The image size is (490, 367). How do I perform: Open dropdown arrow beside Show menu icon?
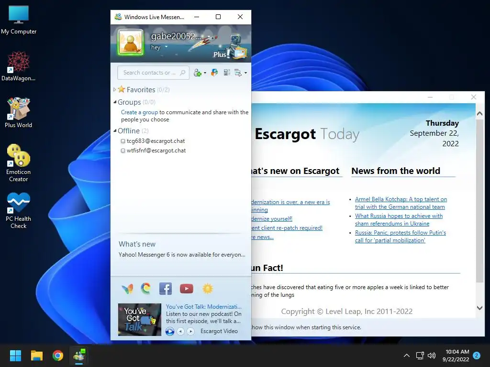(x=245, y=73)
